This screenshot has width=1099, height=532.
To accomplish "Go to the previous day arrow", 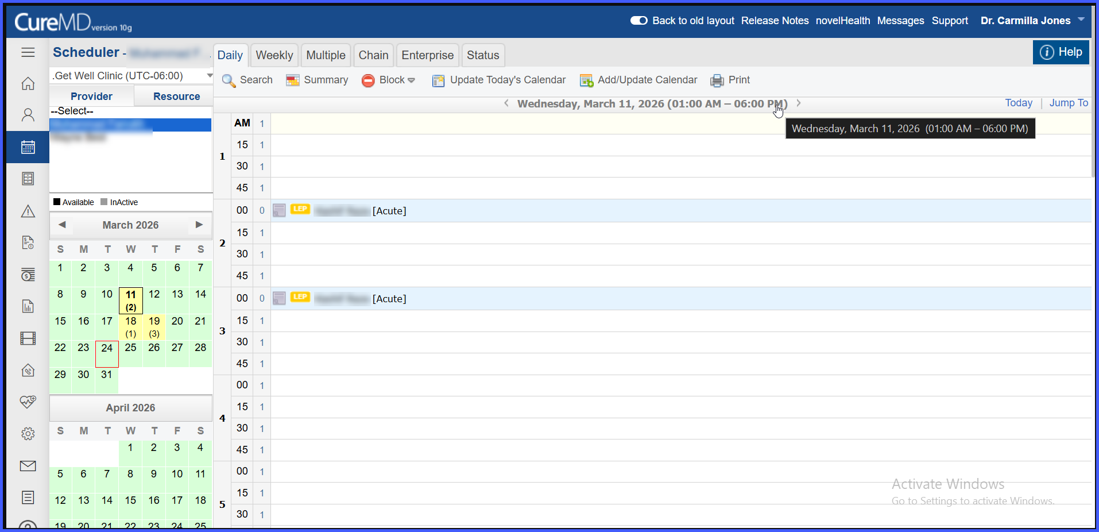I will coord(506,103).
